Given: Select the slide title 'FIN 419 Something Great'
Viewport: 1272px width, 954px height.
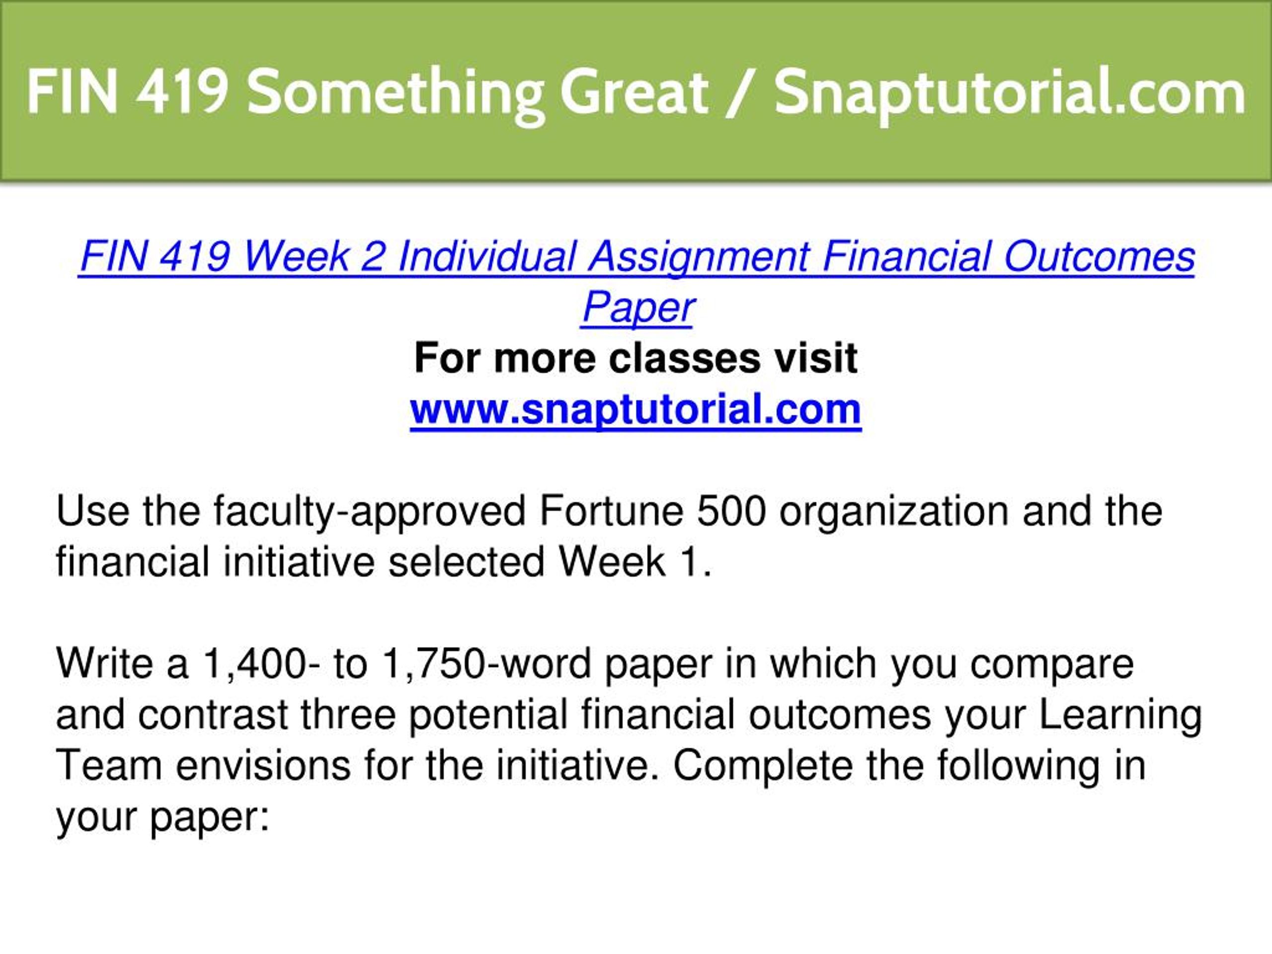Looking at the screenshot, I should (x=367, y=93).
